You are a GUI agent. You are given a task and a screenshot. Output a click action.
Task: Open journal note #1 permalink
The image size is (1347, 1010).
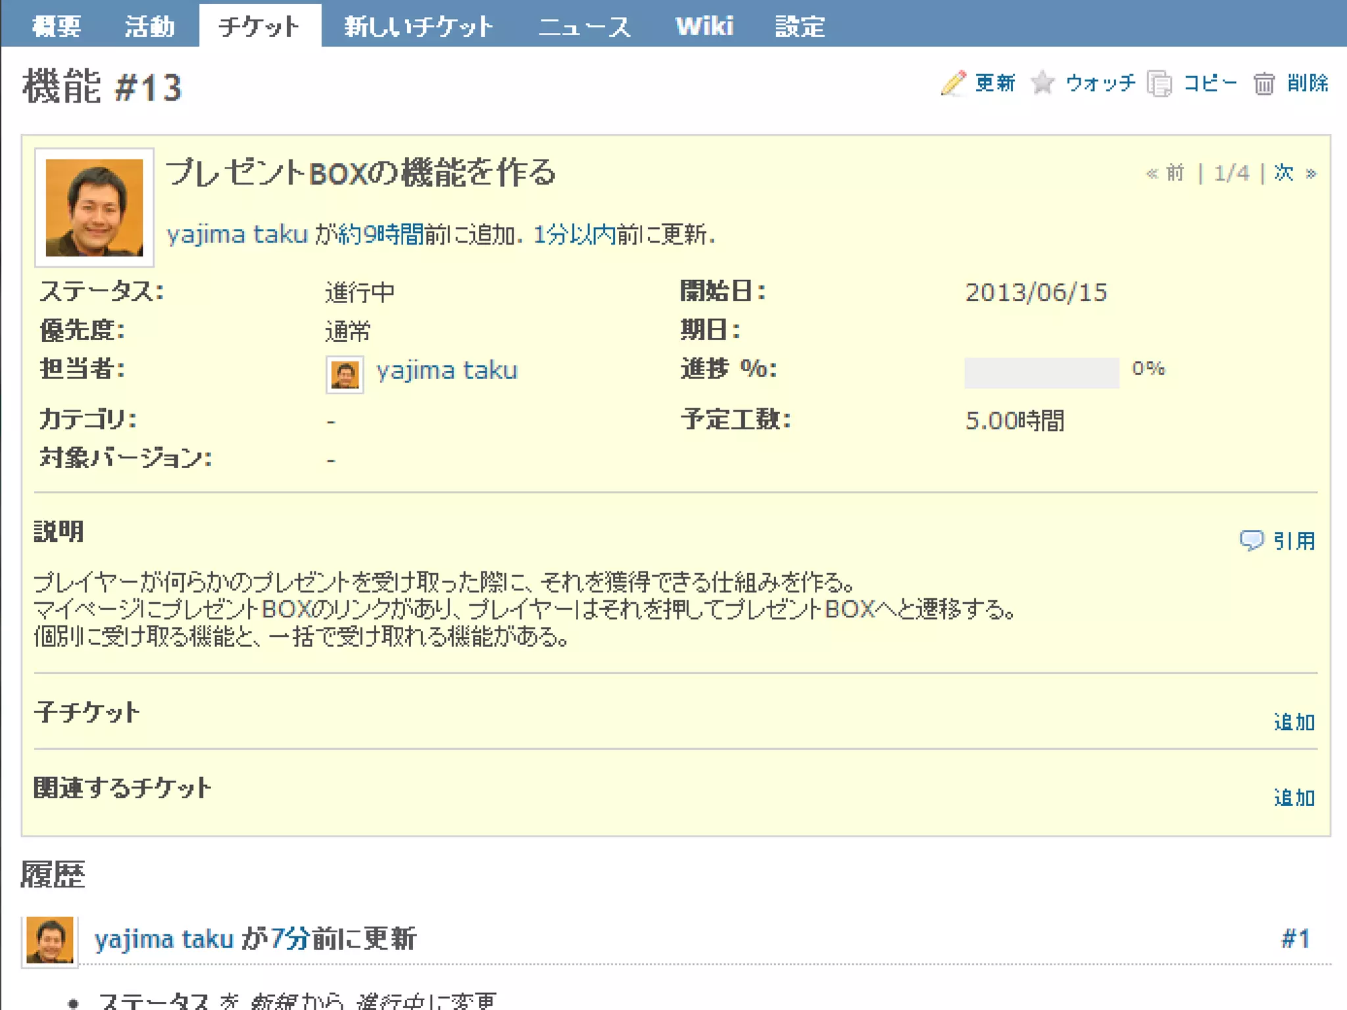1296,938
